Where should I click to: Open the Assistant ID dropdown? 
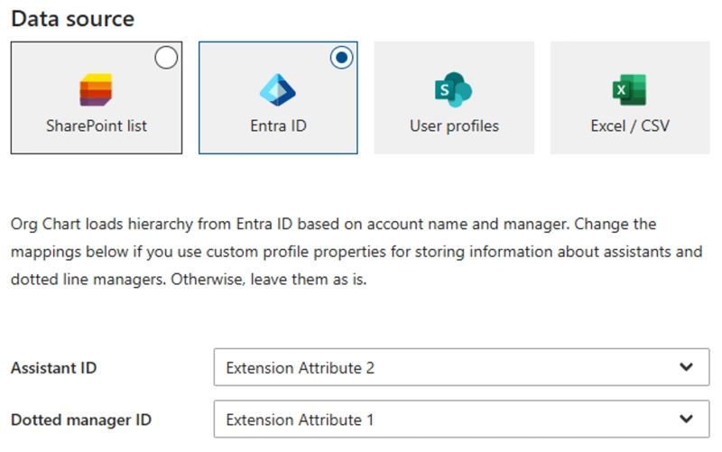tap(461, 367)
